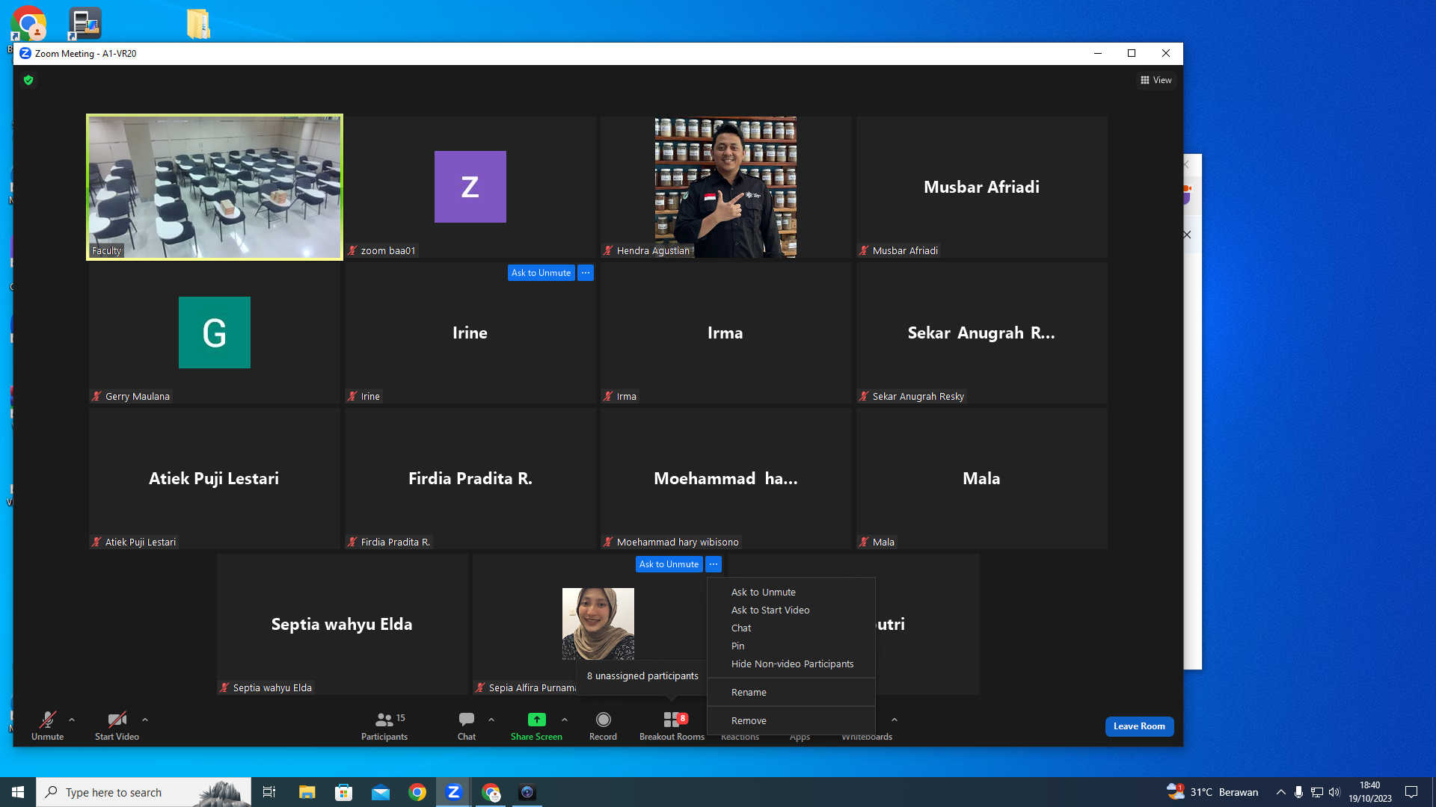Screen dimensions: 1436x807
Task: Open the camera app icon on taskbar
Action: pyautogui.click(x=527, y=792)
